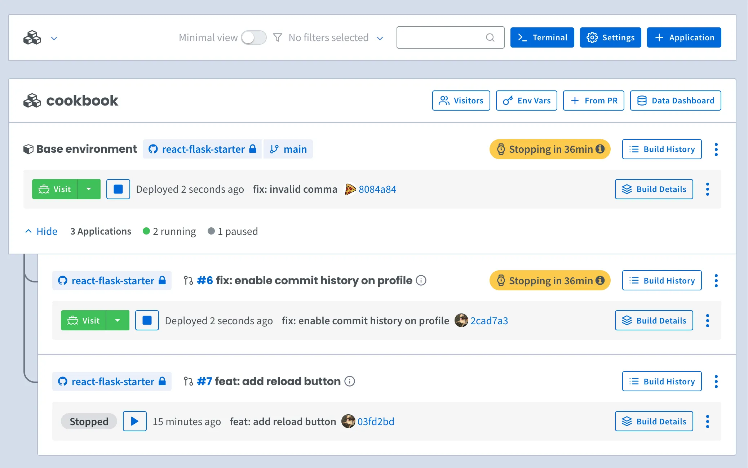This screenshot has height=468, width=748.
Task: Open Visit dropdown arrow for base environment
Action: pyautogui.click(x=89, y=189)
